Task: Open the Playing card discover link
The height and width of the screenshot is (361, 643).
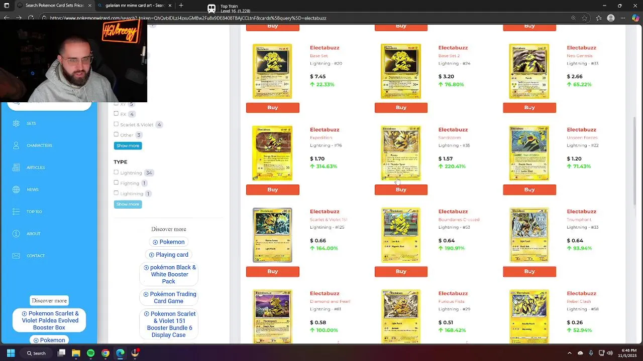Action: click(x=169, y=255)
